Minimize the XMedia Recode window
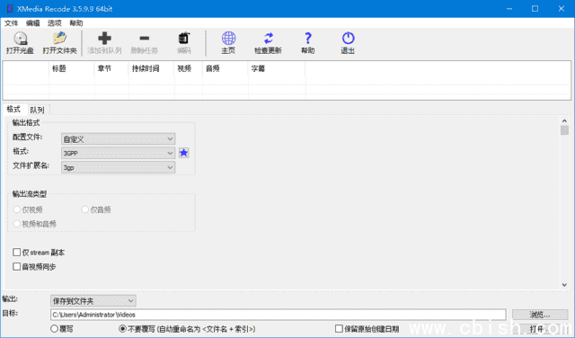This screenshot has height=338, width=575. (x=509, y=9)
